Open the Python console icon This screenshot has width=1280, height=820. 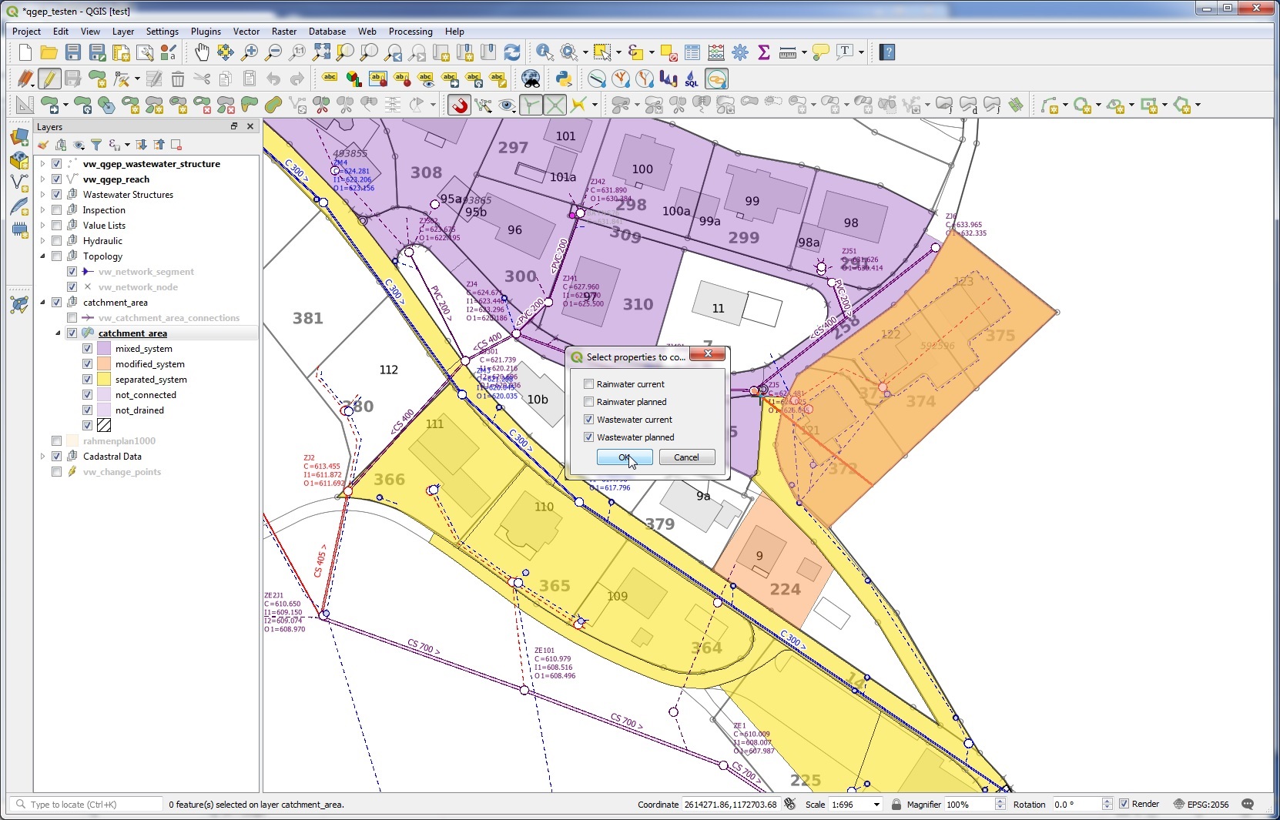(563, 79)
